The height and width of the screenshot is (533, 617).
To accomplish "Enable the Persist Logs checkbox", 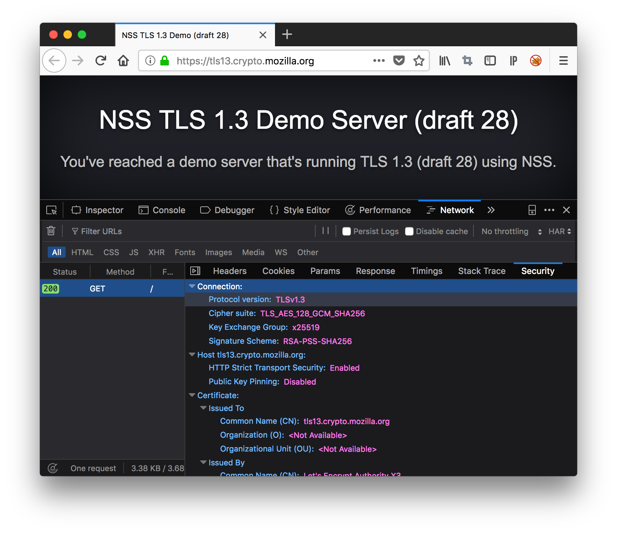I will (x=347, y=231).
